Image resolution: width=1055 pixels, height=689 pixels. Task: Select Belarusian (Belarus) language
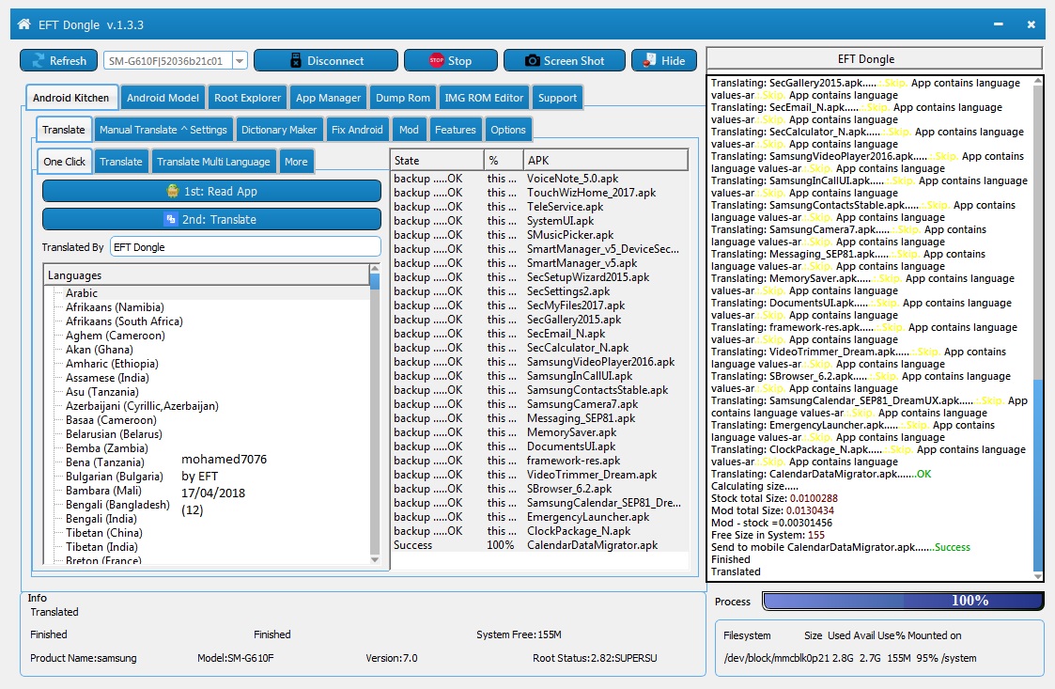click(115, 434)
